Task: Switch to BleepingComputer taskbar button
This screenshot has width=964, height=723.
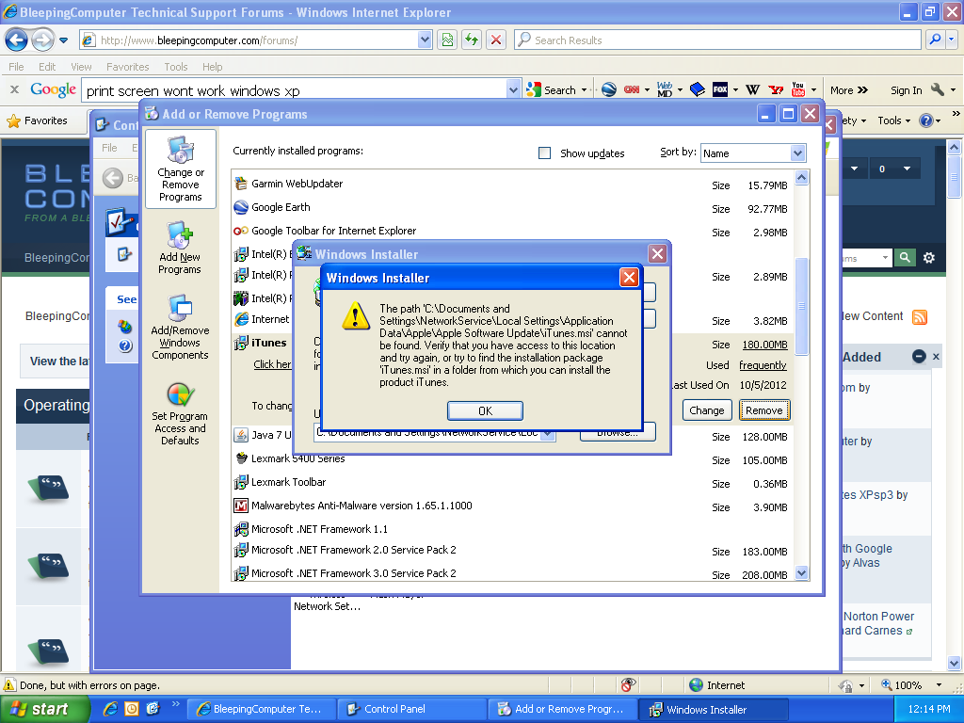Action: click(262, 709)
